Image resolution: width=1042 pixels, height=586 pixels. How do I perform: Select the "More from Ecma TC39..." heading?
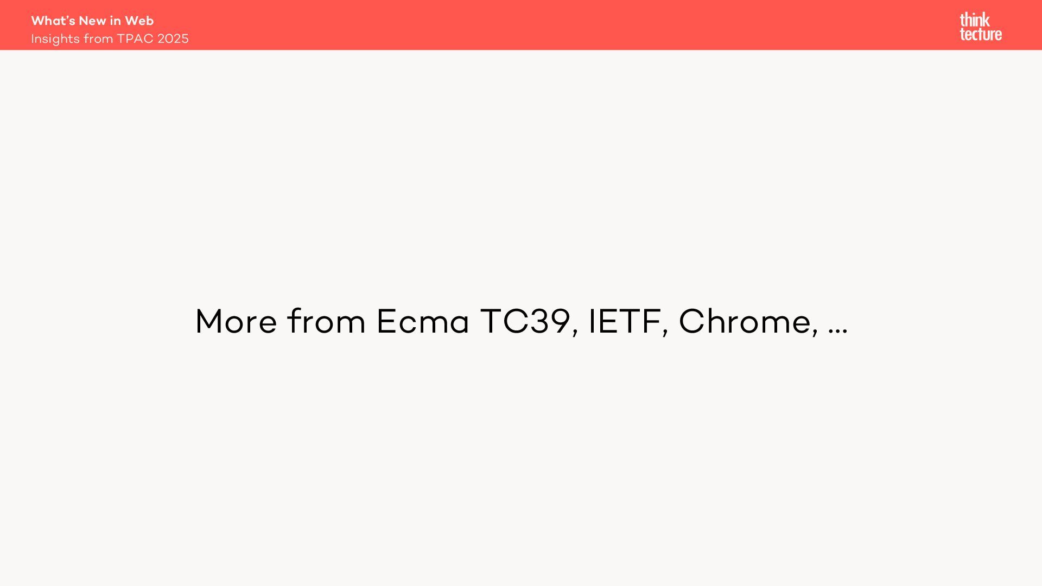[x=521, y=321]
